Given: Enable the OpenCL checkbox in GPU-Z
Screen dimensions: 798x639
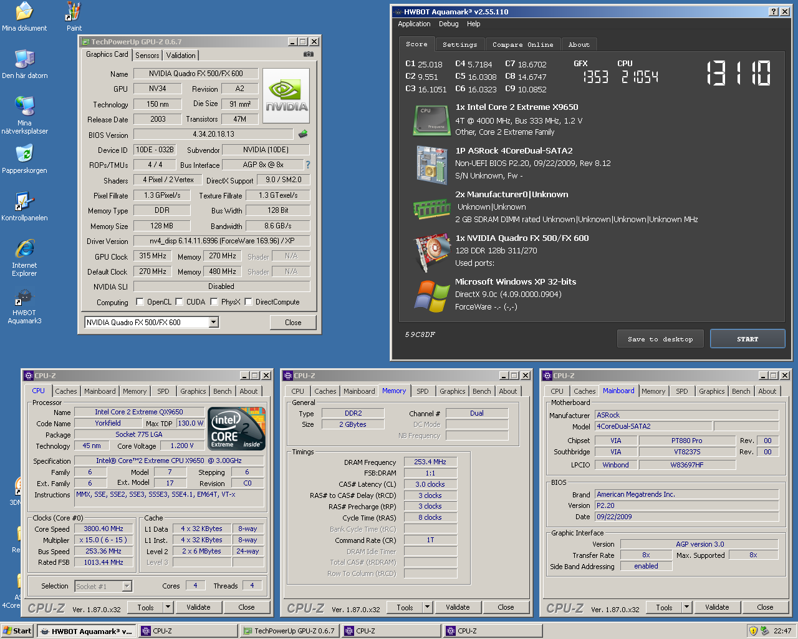Looking at the screenshot, I should (140, 302).
